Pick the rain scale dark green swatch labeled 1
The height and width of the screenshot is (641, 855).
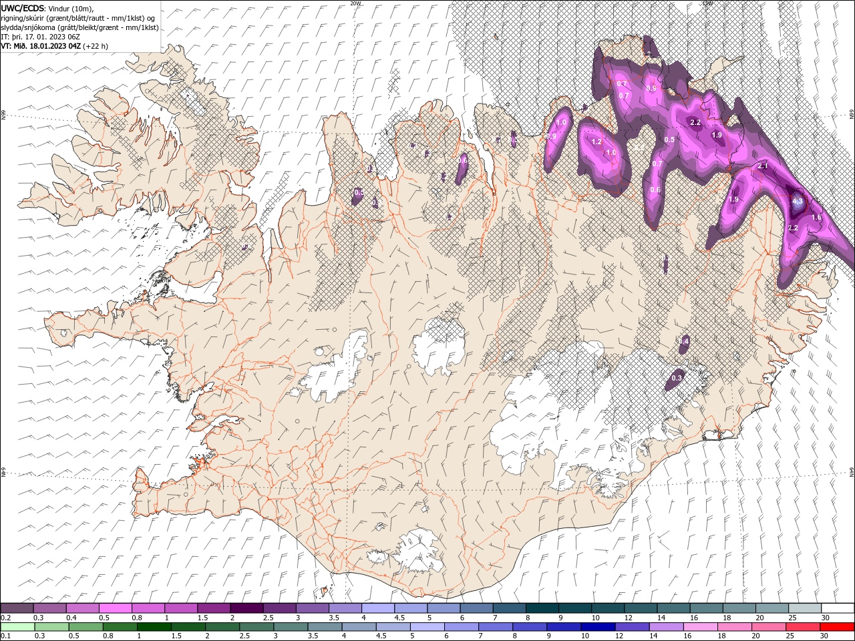[154, 627]
